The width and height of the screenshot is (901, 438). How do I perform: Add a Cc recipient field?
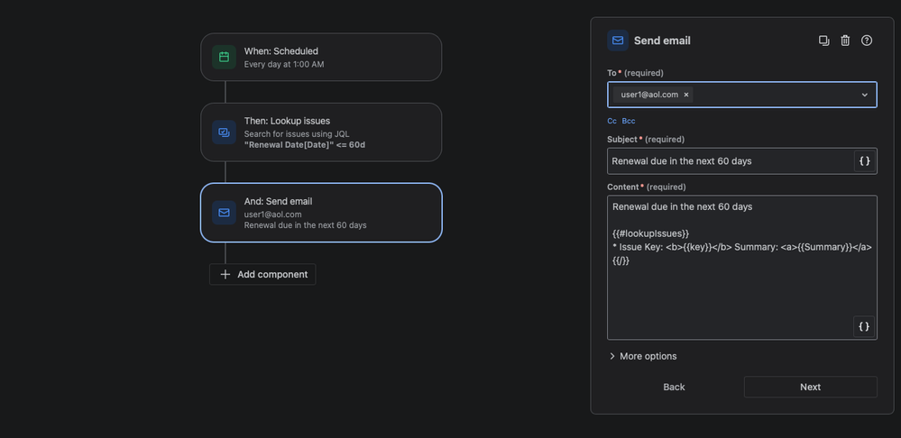(x=612, y=121)
